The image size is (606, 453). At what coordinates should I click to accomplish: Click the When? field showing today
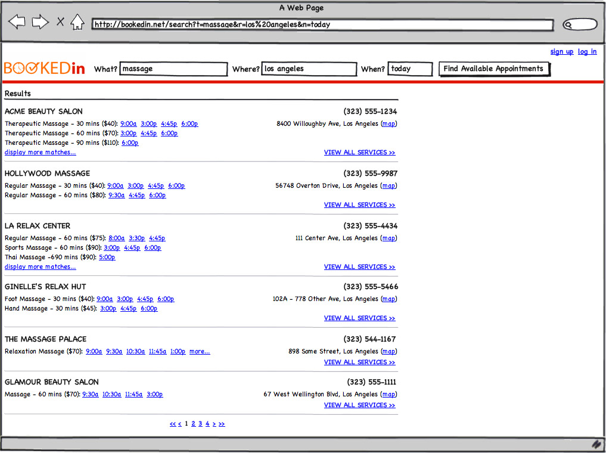pyautogui.click(x=410, y=69)
